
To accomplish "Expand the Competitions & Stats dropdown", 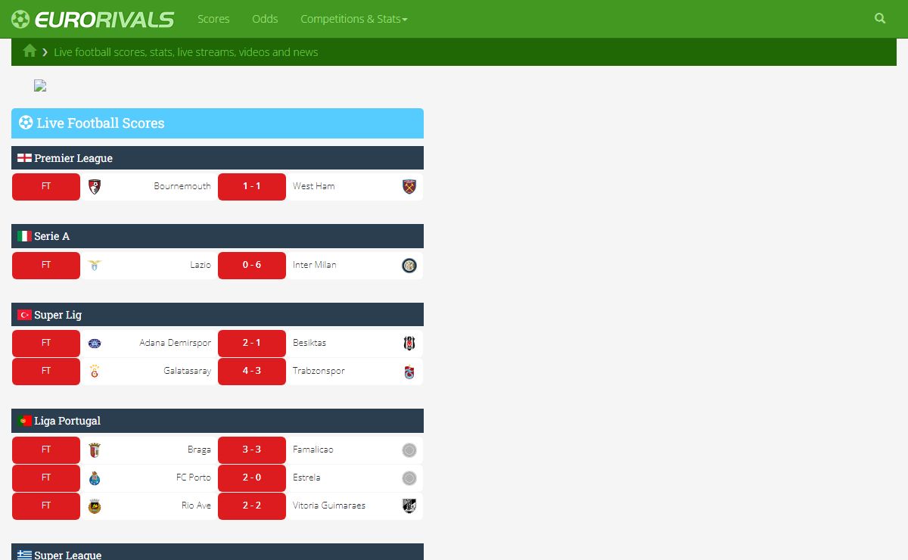I will 353,19.
